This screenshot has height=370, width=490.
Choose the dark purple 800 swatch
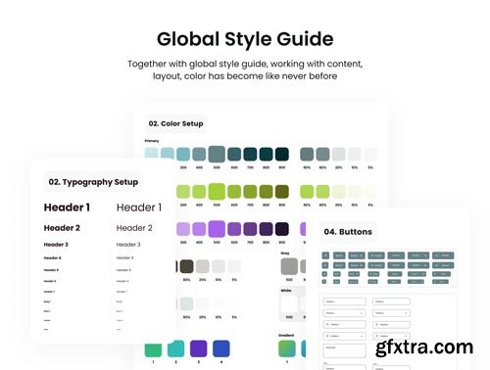click(x=267, y=229)
